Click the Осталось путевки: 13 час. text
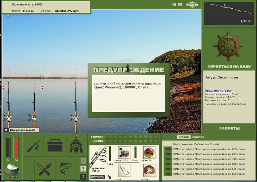 [x=222, y=94]
